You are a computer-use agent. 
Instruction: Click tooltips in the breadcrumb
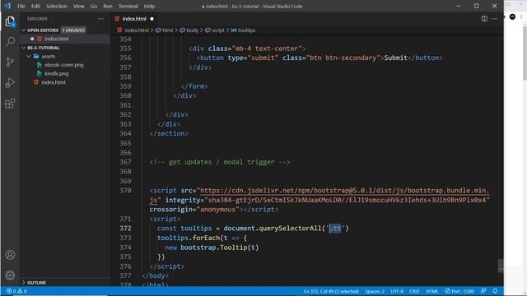[247, 30]
